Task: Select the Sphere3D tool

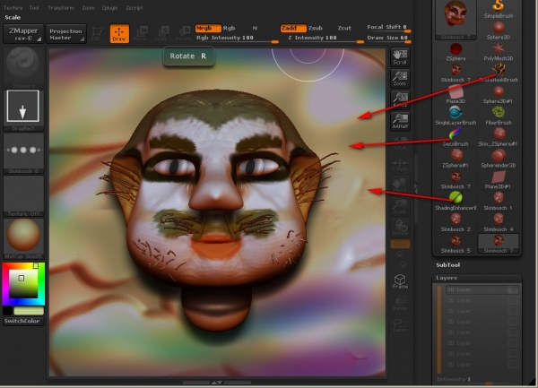Action: (499, 30)
